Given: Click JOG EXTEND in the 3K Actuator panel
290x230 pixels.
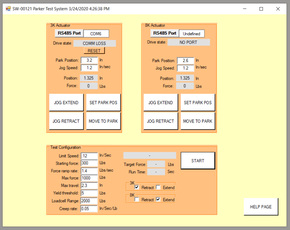Looking at the screenshot, I should [x=66, y=102].
